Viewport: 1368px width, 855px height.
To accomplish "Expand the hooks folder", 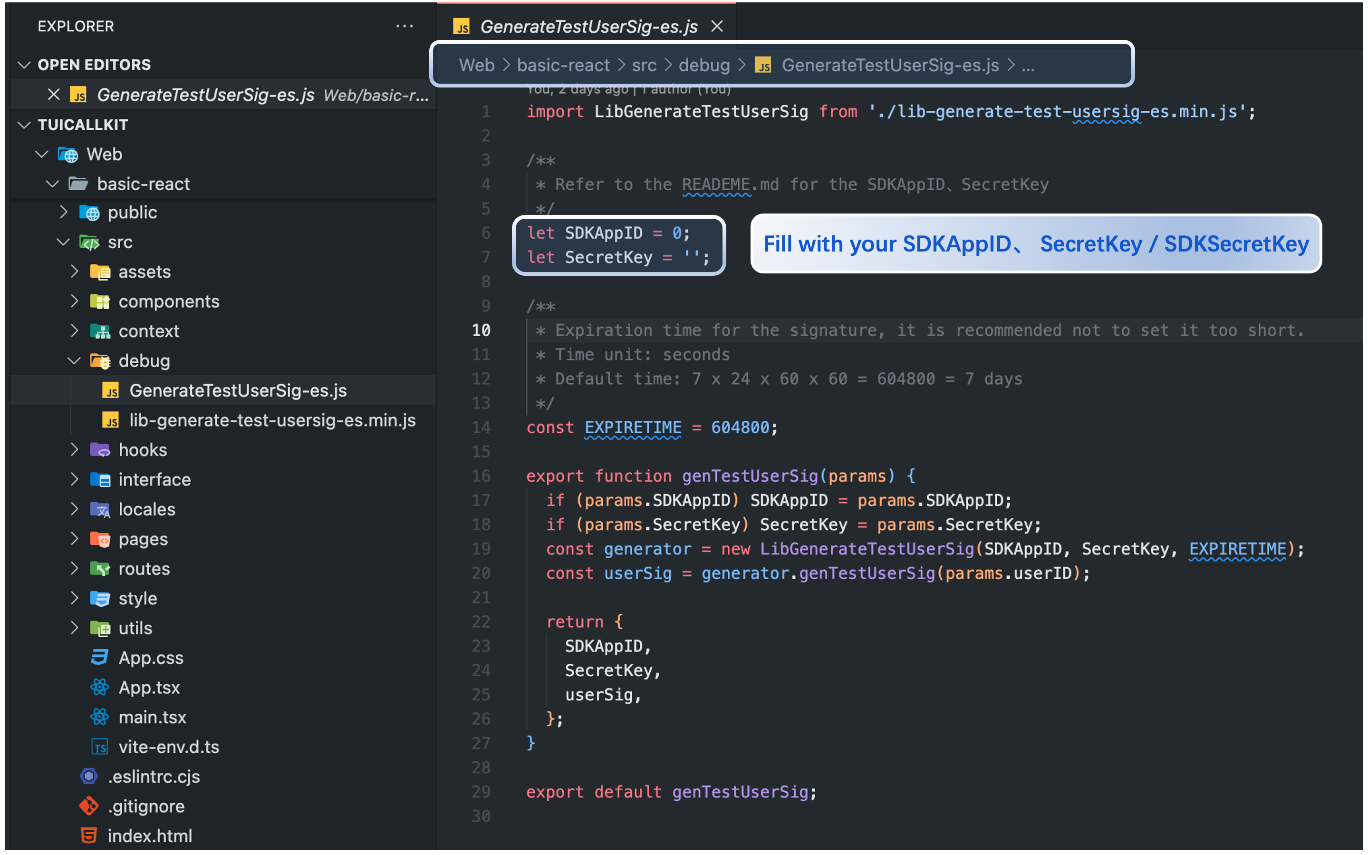I will pyautogui.click(x=74, y=449).
